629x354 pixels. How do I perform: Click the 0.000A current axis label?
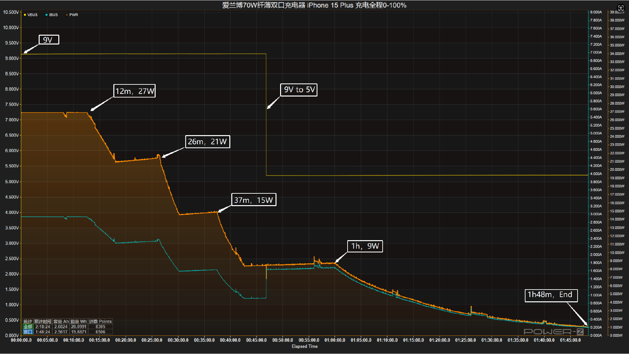click(596, 335)
